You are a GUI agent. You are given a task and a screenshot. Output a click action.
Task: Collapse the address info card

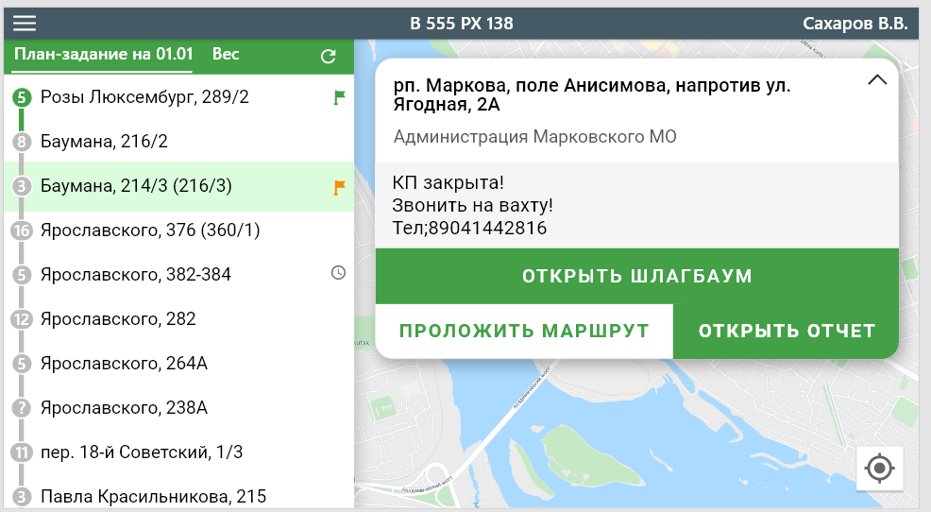(x=876, y=80)
